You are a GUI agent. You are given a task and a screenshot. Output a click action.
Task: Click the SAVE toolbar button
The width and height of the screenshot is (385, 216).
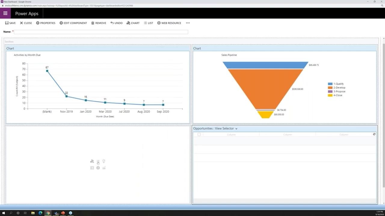[10, 23]
